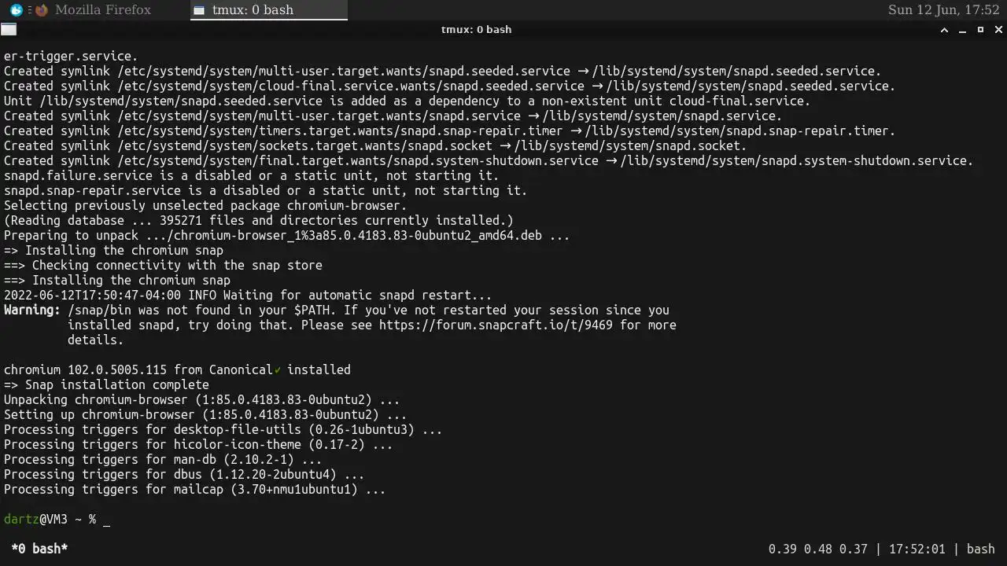
Task: Click the 17:52:01 time in the tmux status bar
Action: (909, 549)
